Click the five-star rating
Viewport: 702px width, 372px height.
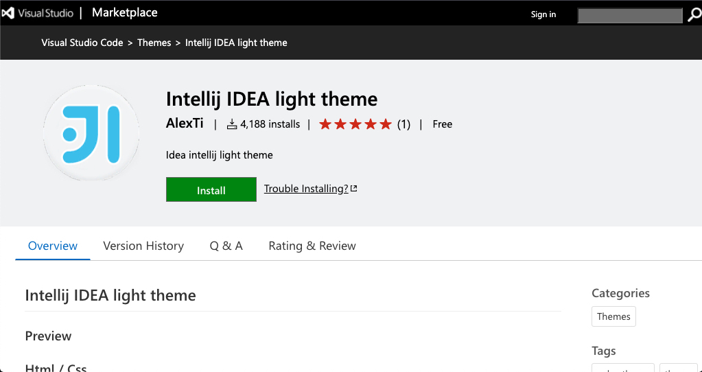coord(355,124)
